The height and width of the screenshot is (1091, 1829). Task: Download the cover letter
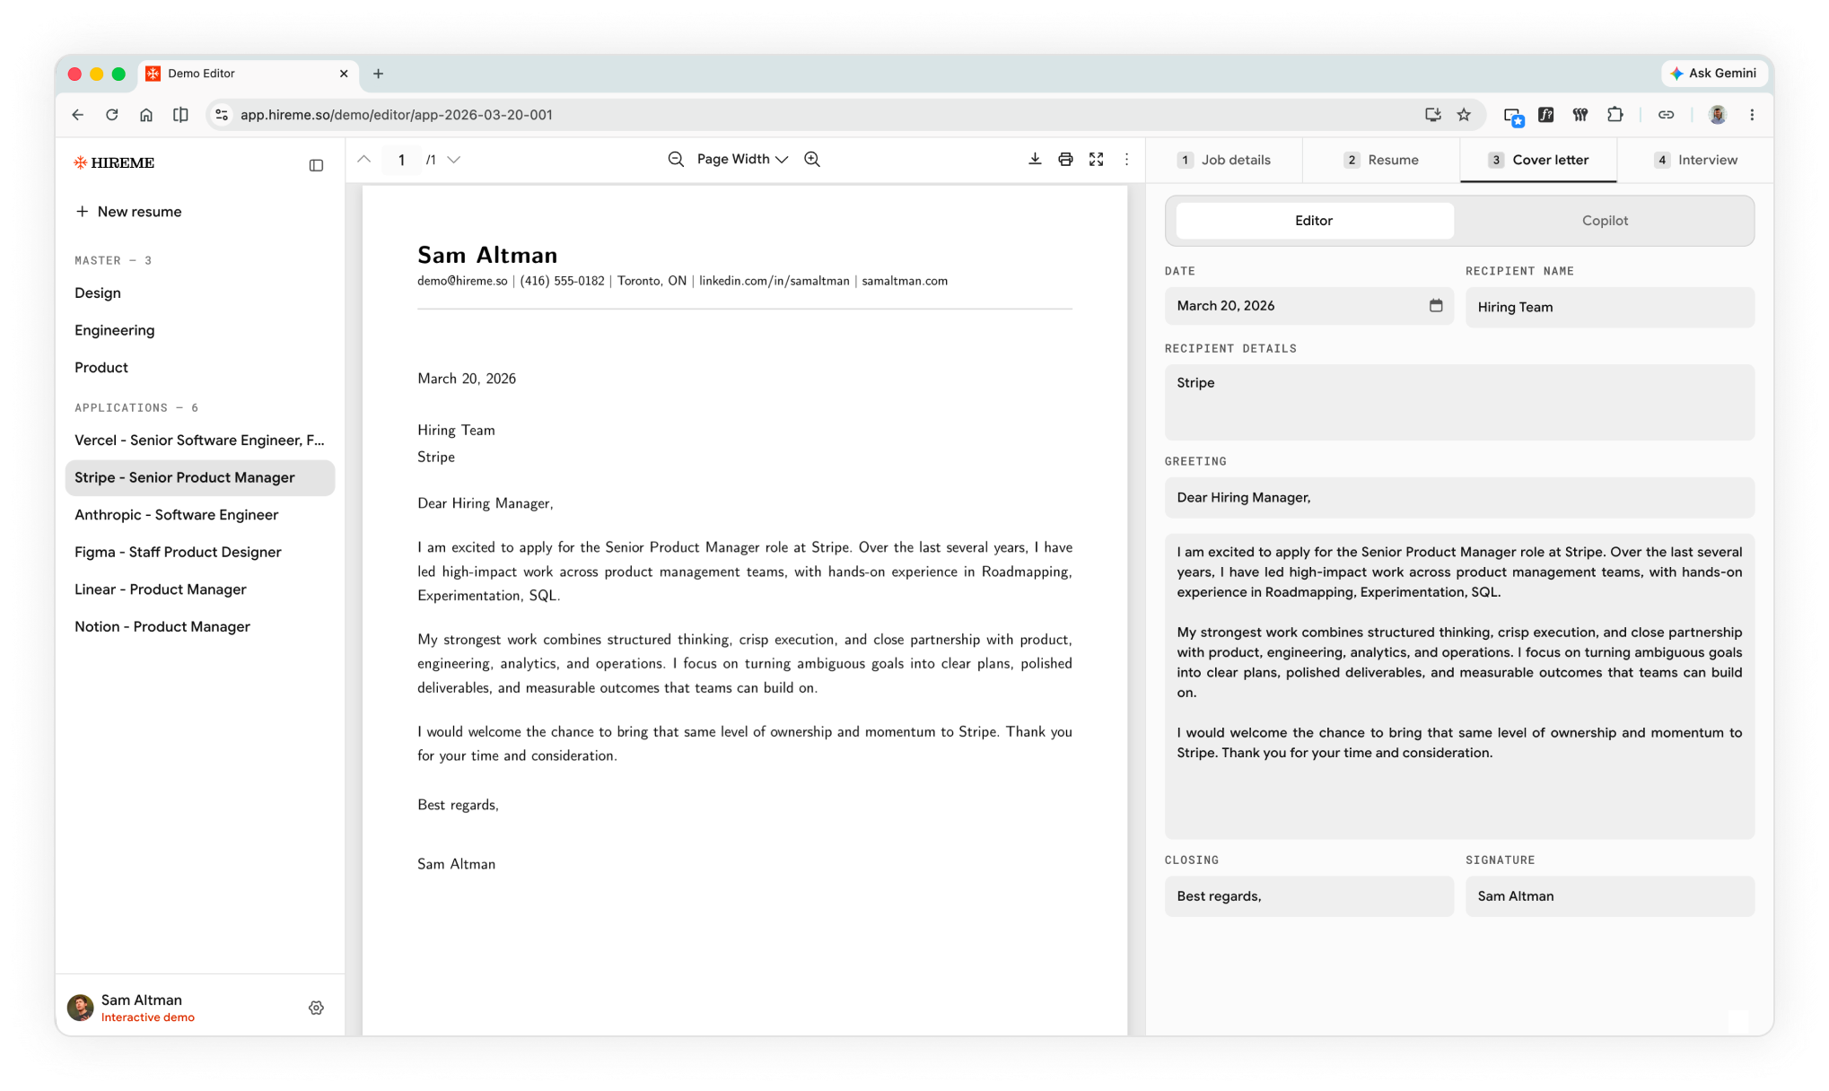point(1035,159)
